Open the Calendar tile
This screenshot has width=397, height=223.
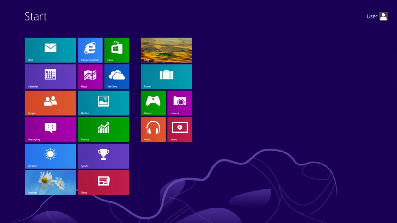pos(50,77)
